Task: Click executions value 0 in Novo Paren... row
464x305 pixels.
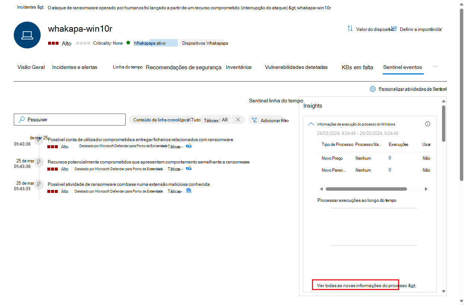Action: pos(390,170)
